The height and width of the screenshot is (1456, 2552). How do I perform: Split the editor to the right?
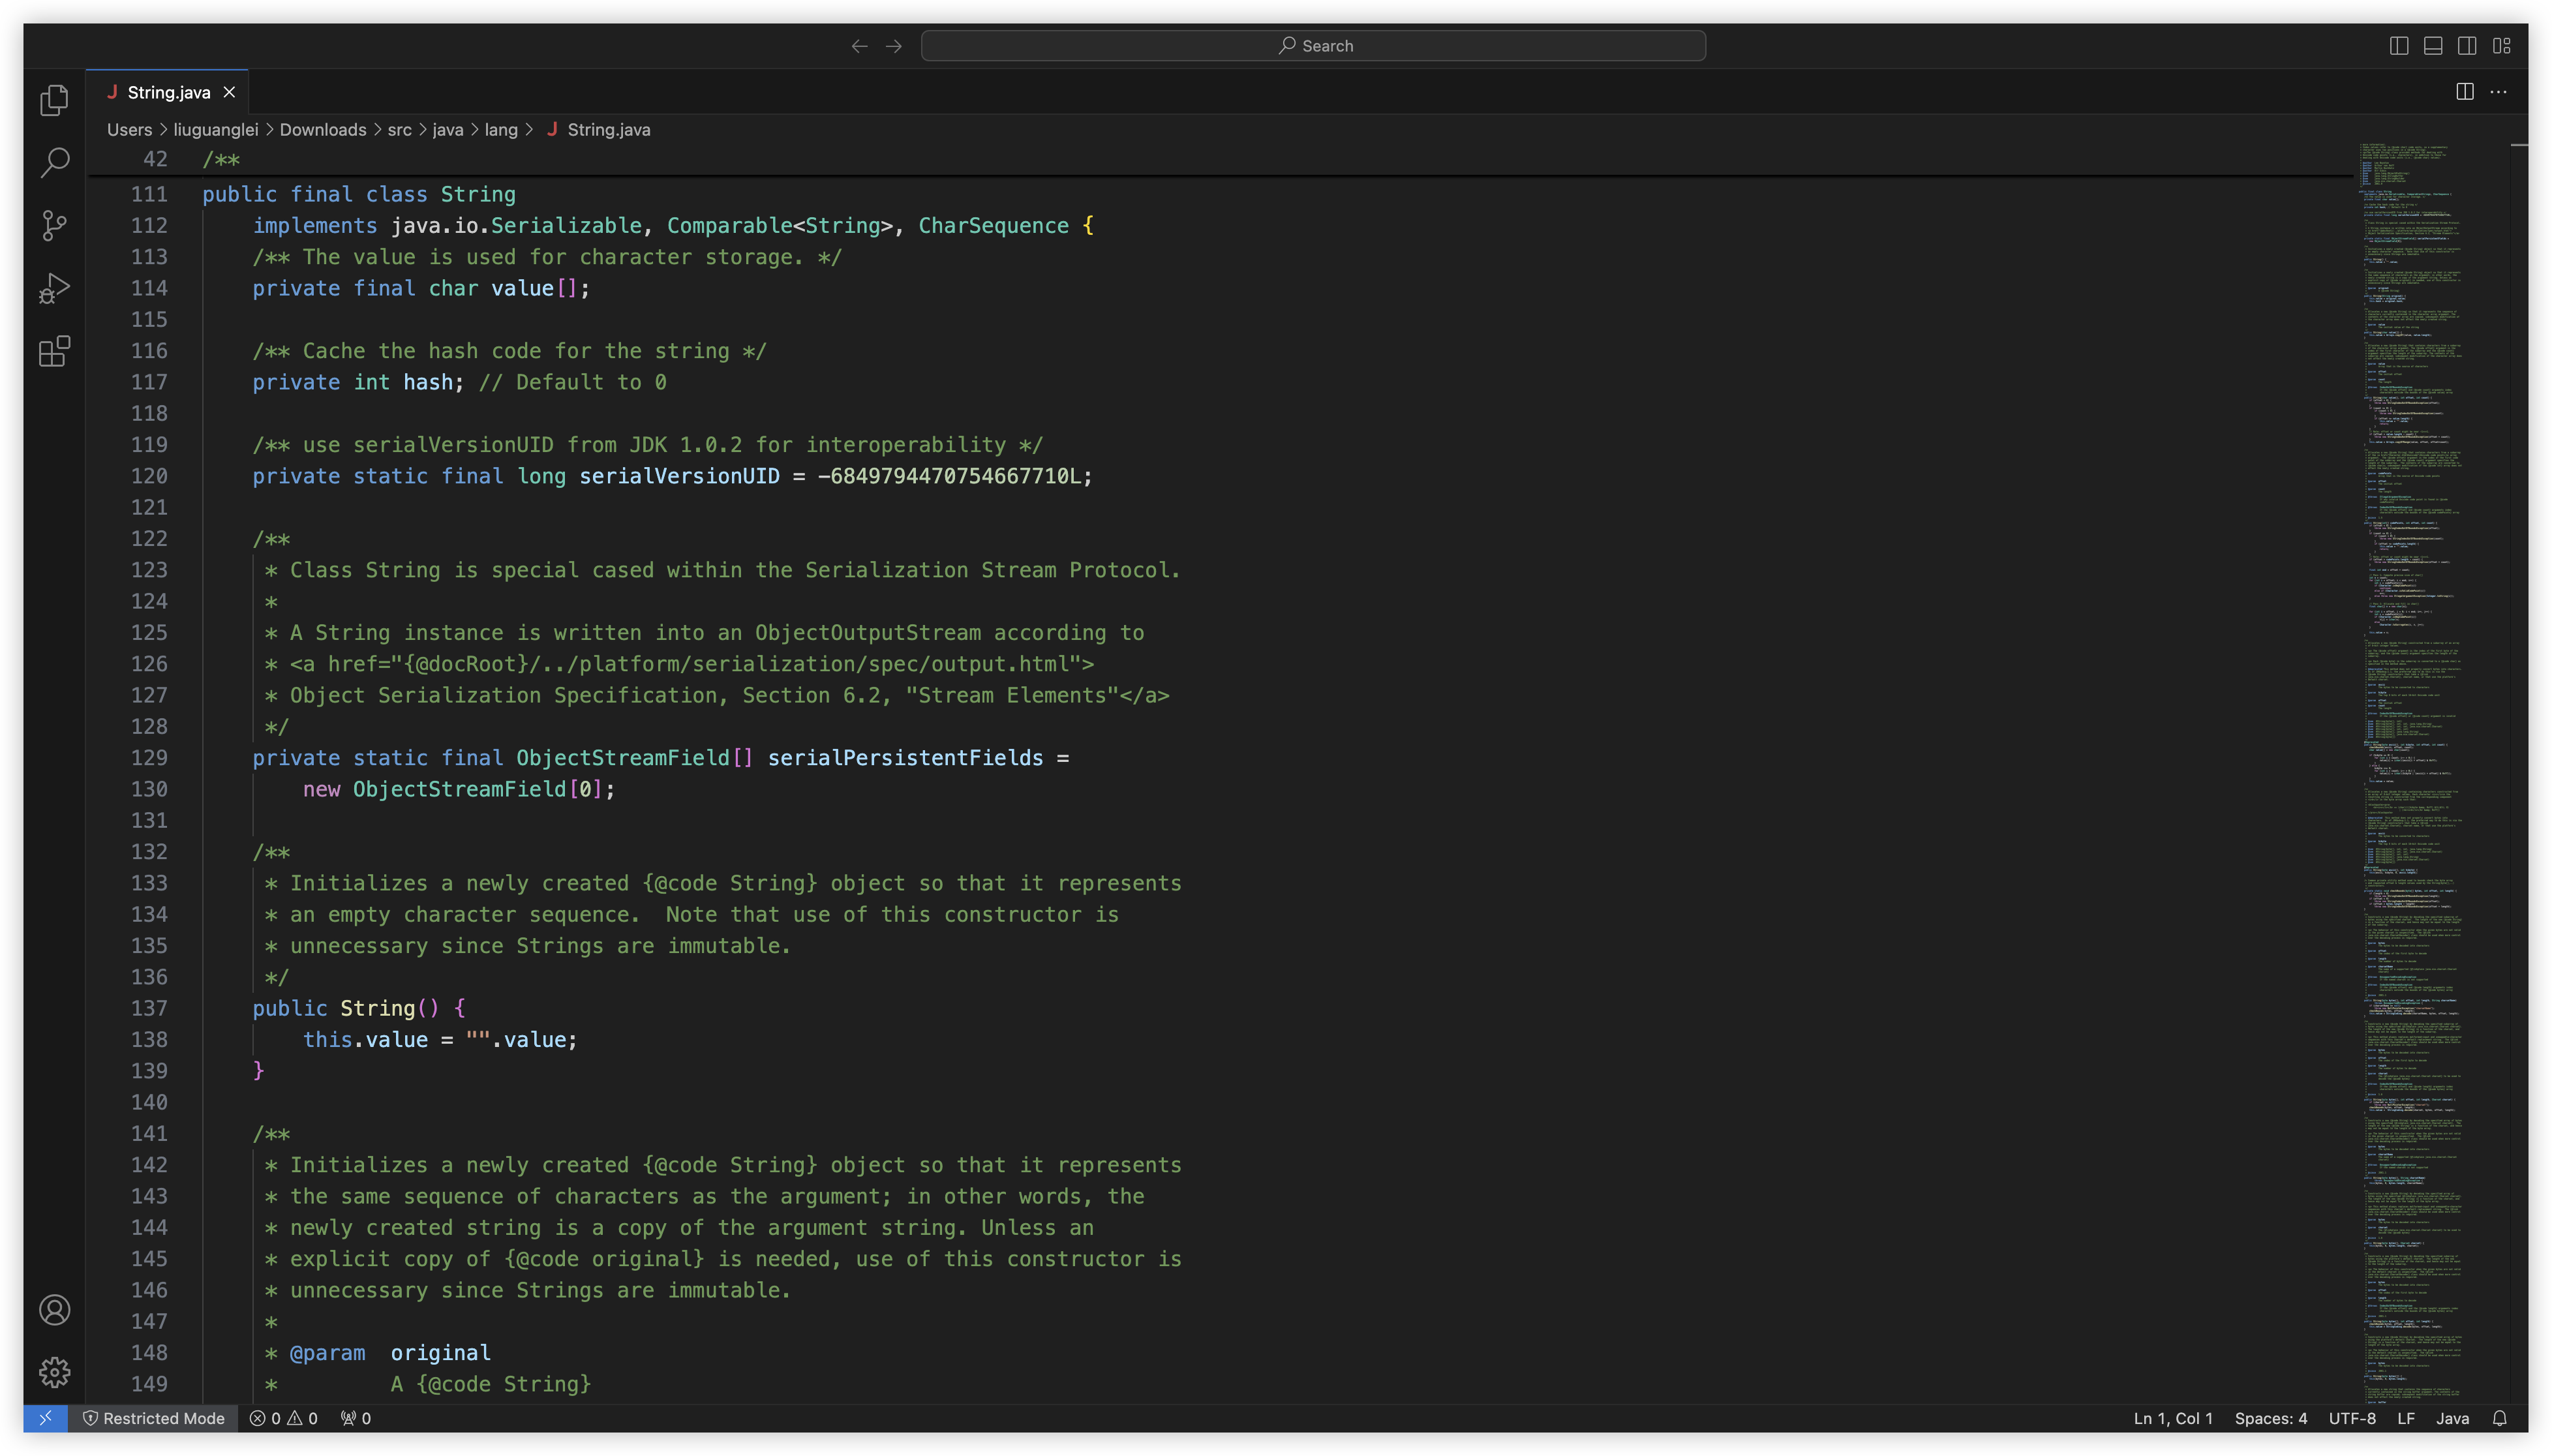2465,92
